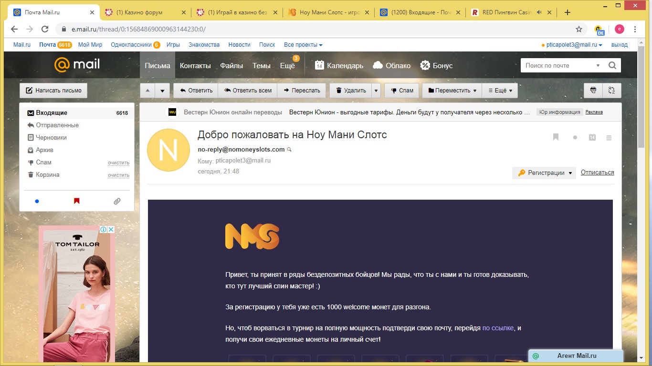Click the refresh arrows icon in toolbar
The height and width of the screenshot is (366, 652).
(611, 90)
